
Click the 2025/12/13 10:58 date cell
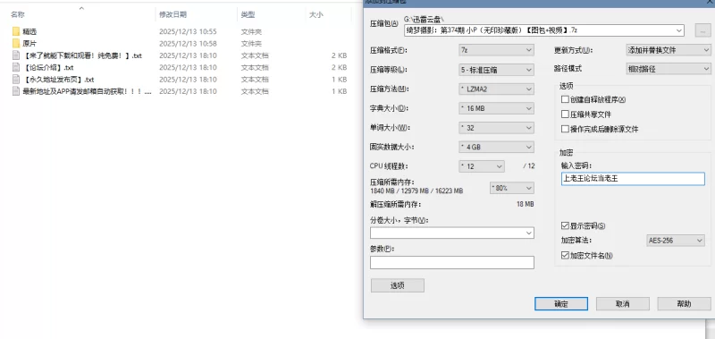tap(188, 43)
